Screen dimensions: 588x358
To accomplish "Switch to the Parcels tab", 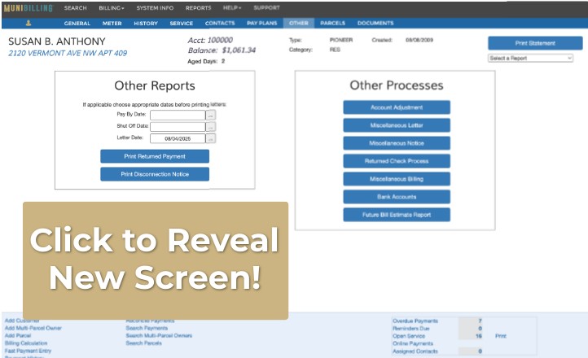I will coord(332,24).
